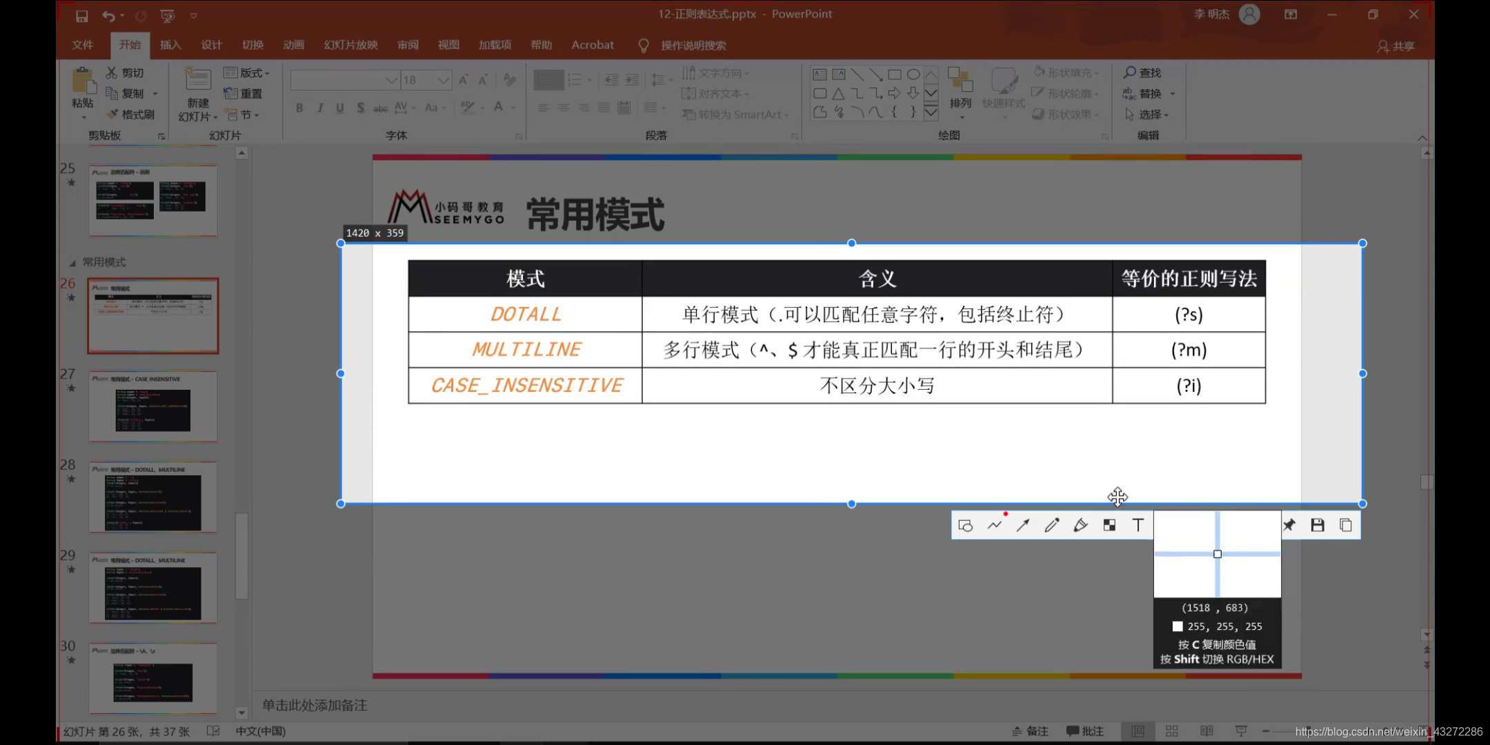Click the Cut (剪切) button
Viewport: 1490px width, 745px height.
pos(125,72)
